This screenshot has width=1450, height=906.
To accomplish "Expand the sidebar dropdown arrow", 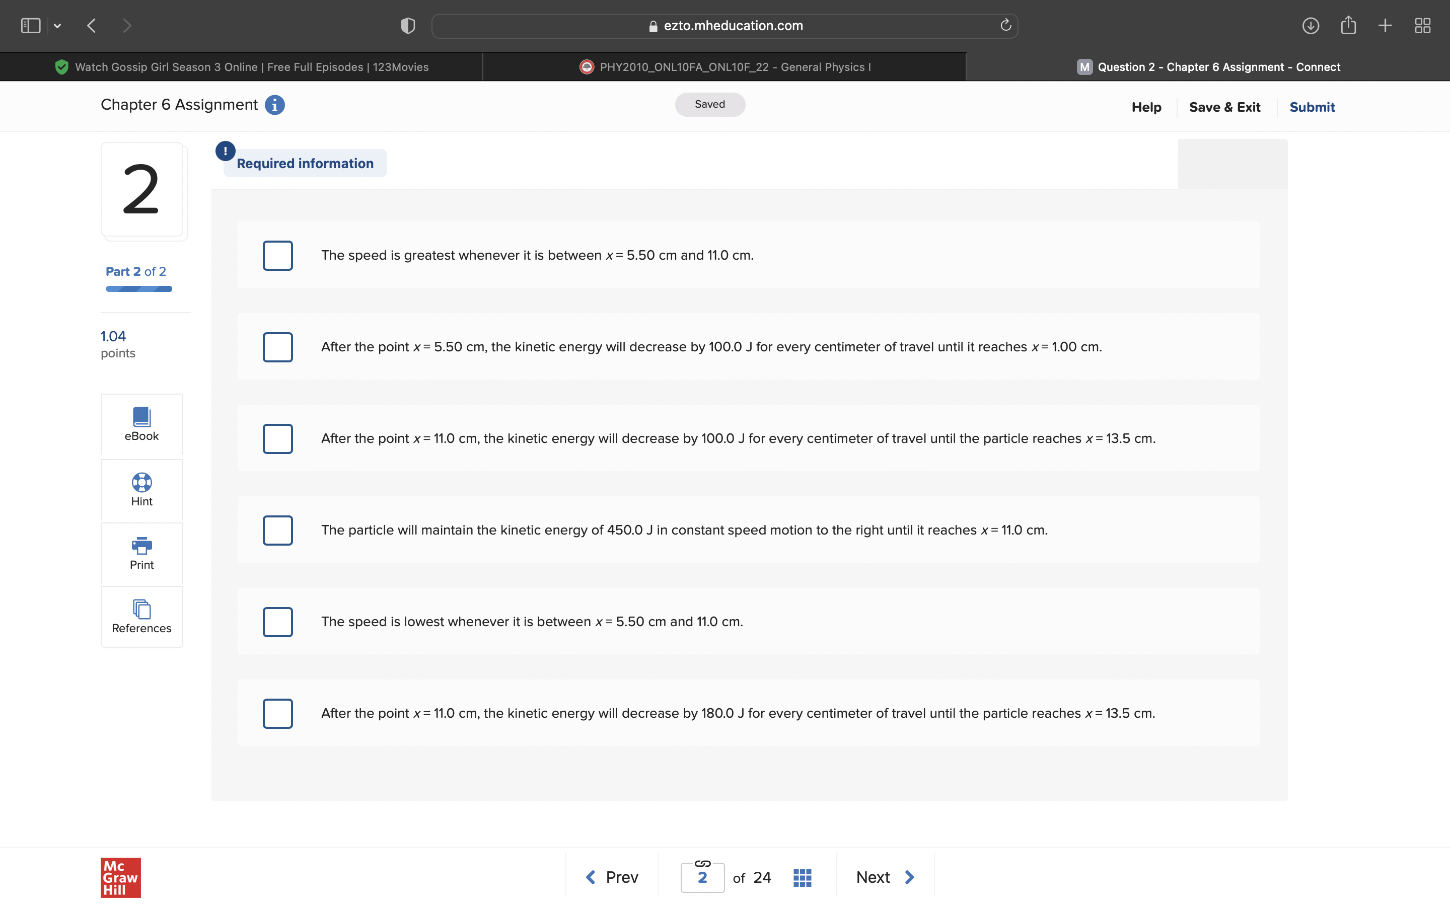I will coord(57,25).
